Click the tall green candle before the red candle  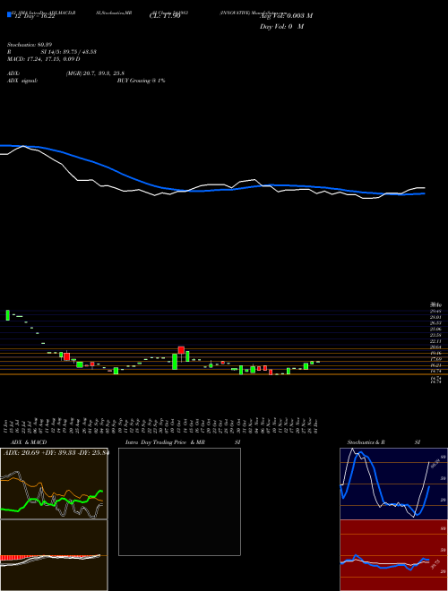click(x=175, y=362)
